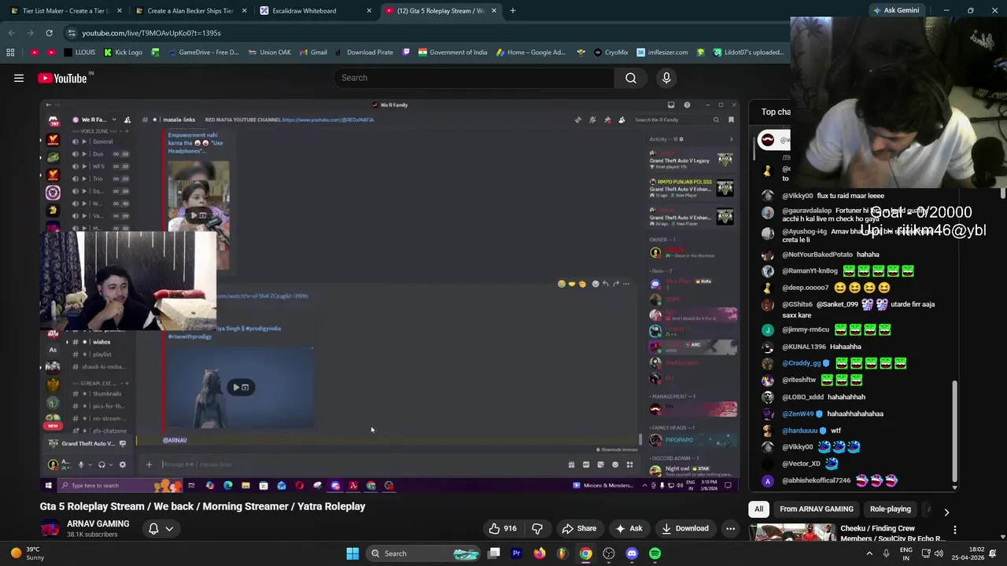Open the Top chat mode dropdown
The width and height of the screenshot is (1007, 566).
pos(776,112)
